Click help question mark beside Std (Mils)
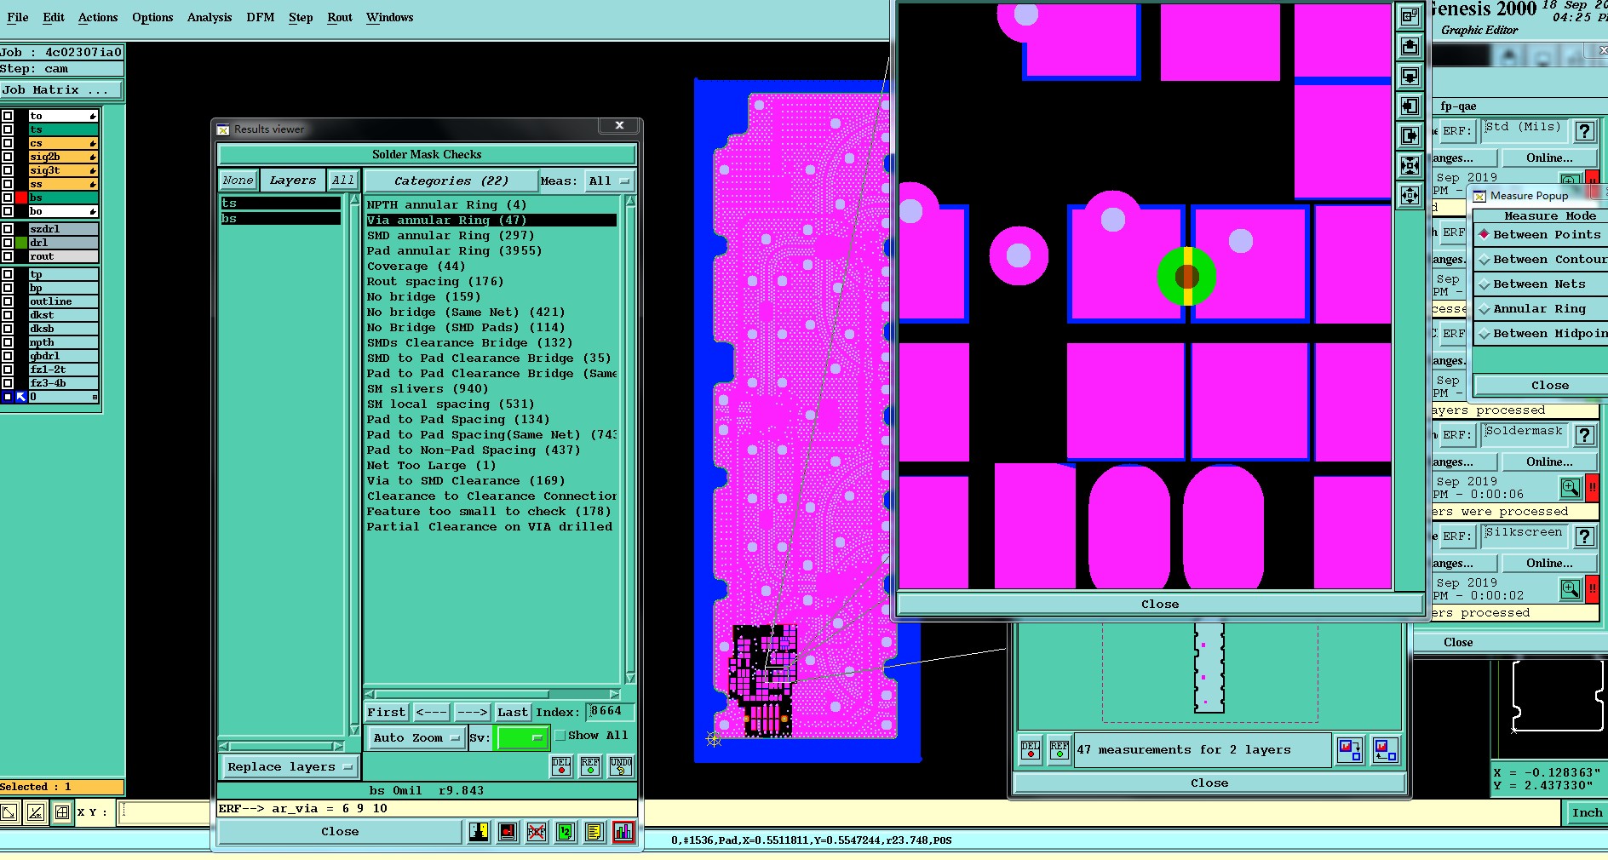 [1584, 131]
